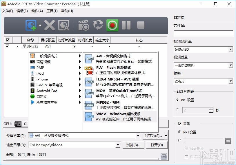Open the 文件(F) menu
Image resolution: width=236 pixels, height=165 pixels.
7,11
